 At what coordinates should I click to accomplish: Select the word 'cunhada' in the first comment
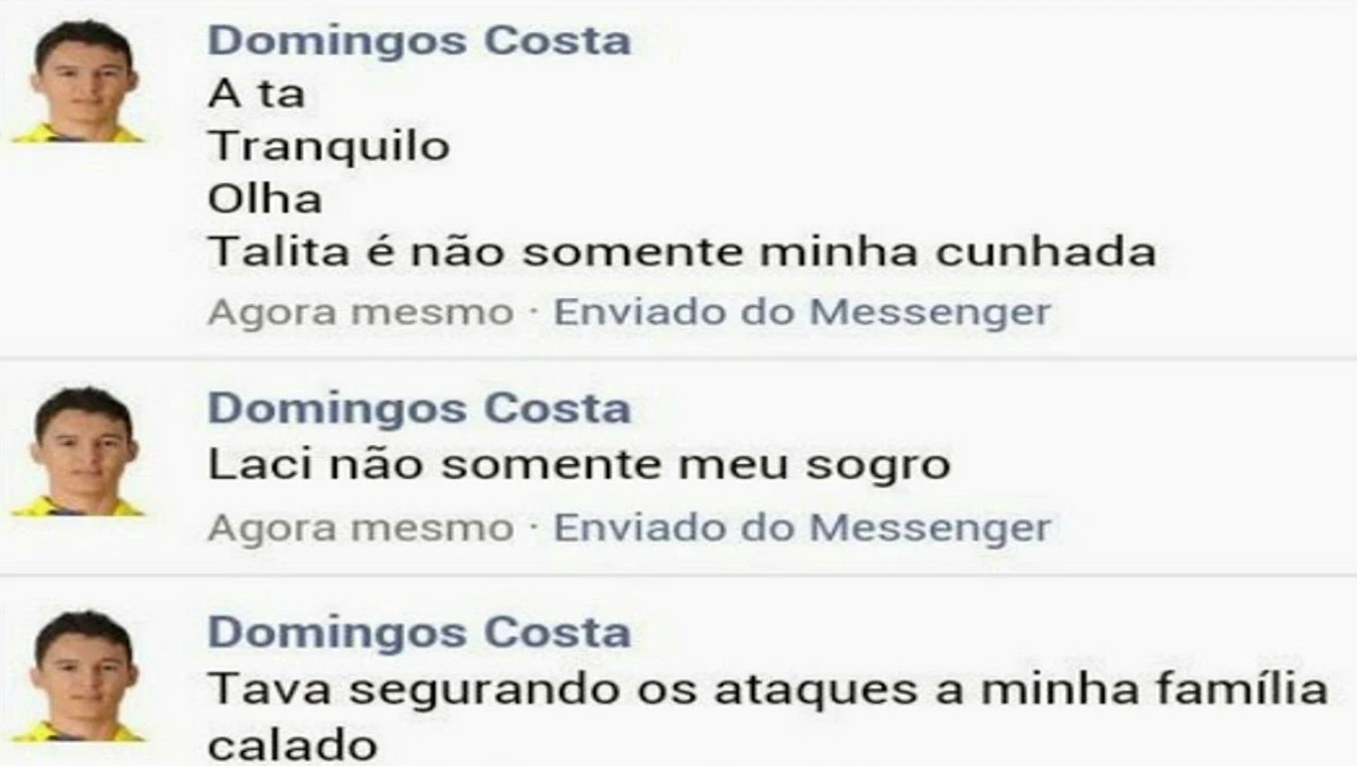(x=1045, y=252)
